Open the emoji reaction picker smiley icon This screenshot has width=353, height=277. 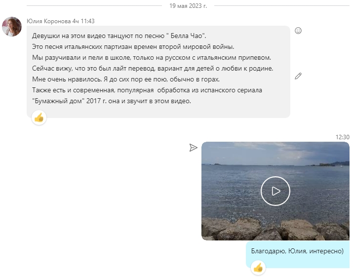(x=298, y=31)
